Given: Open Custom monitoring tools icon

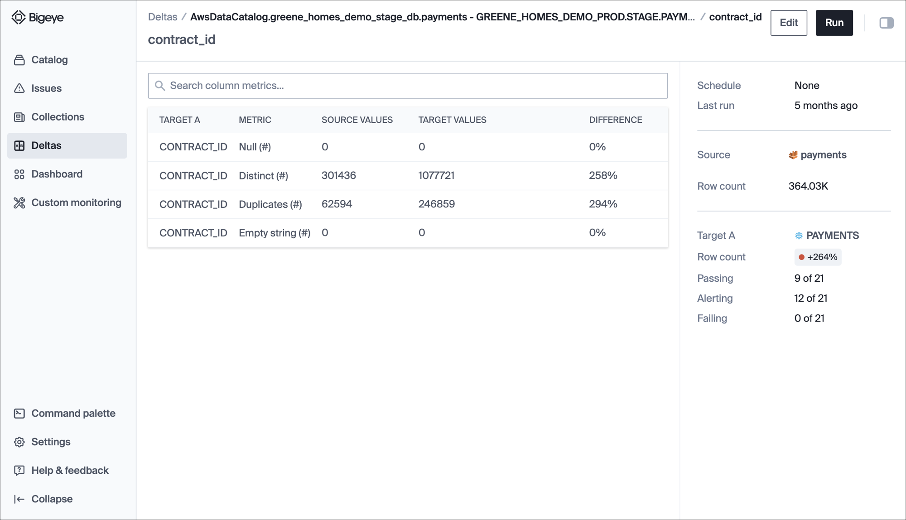Looking at the screenshot, I should click(19, 202).
